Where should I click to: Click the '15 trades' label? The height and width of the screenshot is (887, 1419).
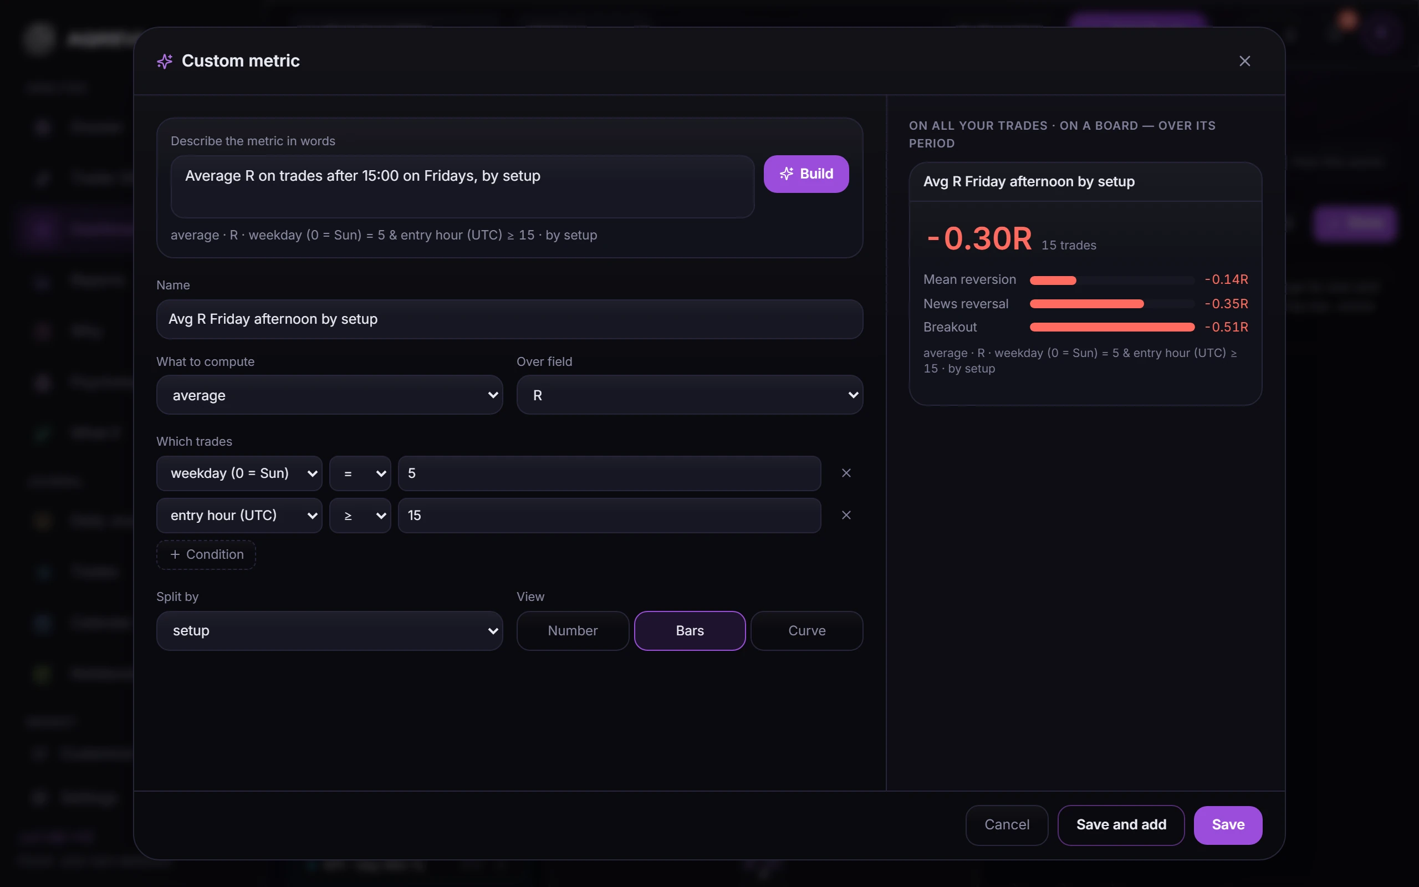point(1068,245)
